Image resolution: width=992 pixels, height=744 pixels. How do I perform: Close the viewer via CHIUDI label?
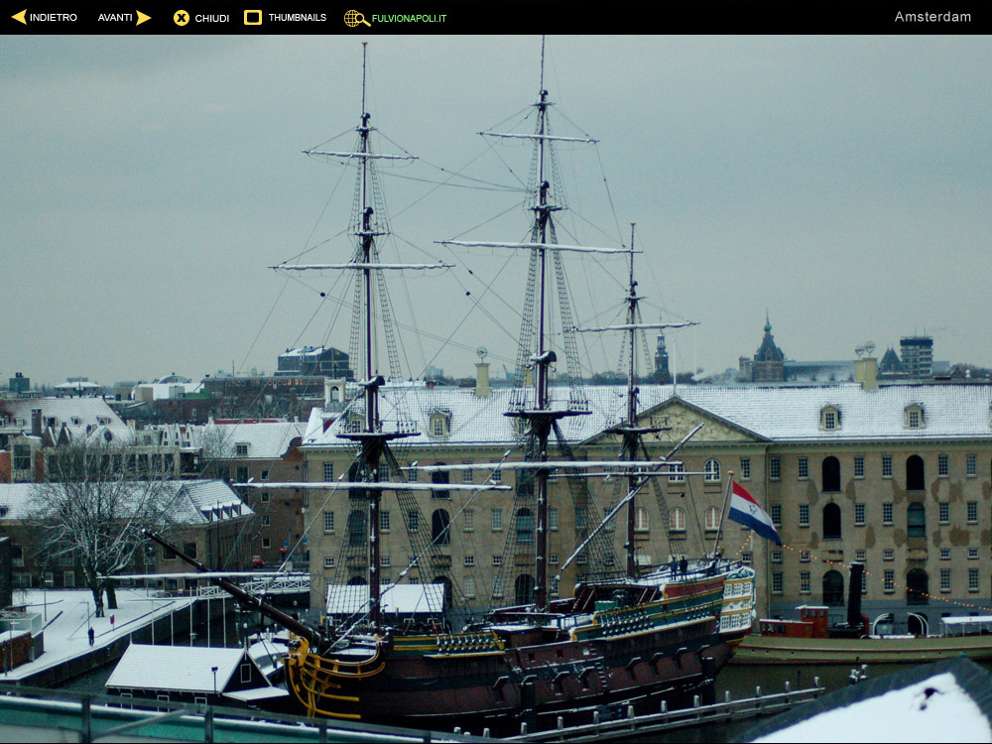[x=212, y=18]
